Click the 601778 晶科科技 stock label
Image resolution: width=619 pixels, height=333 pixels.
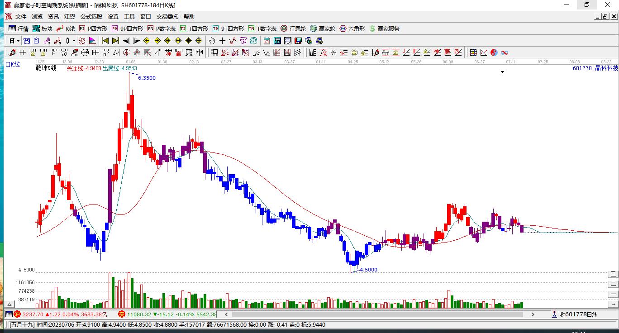pyautogui.click(x=595, y=68)
